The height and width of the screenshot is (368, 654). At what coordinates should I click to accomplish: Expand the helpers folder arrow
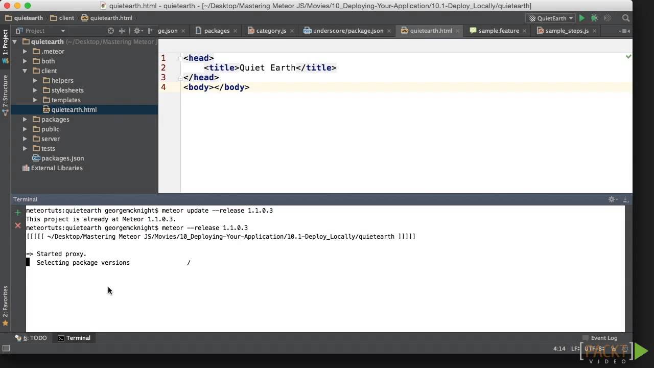click(x=35, y=81)
